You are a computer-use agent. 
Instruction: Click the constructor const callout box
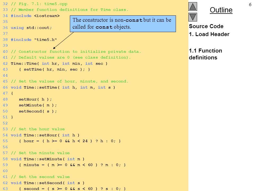[123, 24]
